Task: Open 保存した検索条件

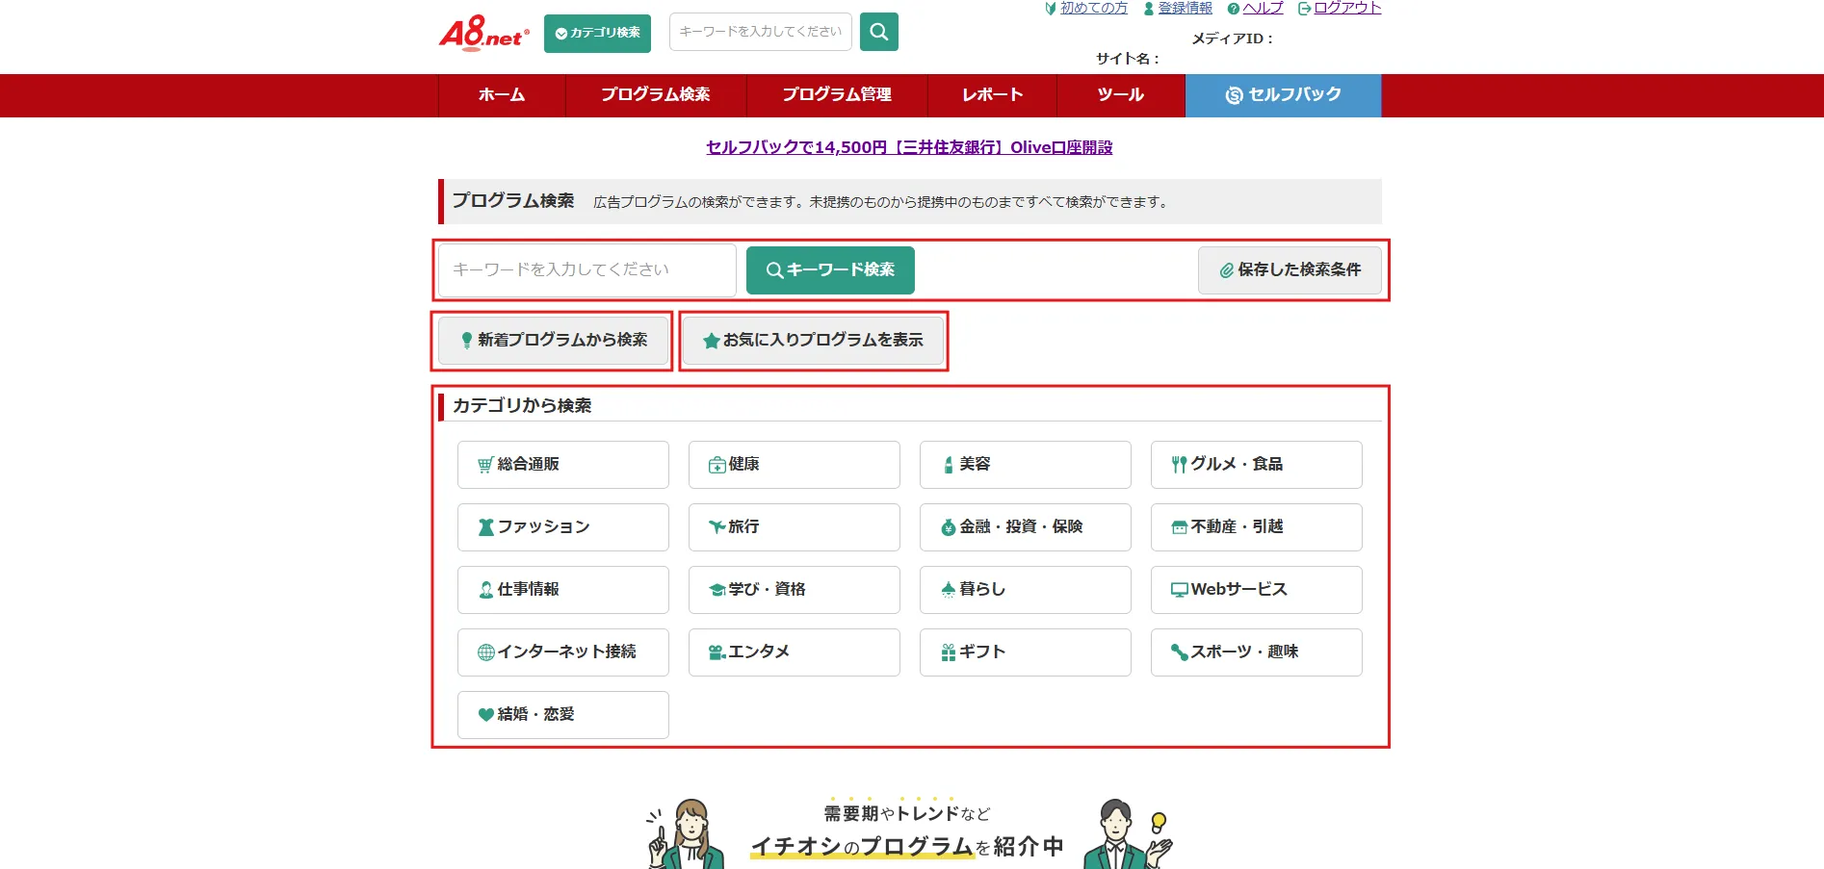Action: click(x=1290, y=270)
